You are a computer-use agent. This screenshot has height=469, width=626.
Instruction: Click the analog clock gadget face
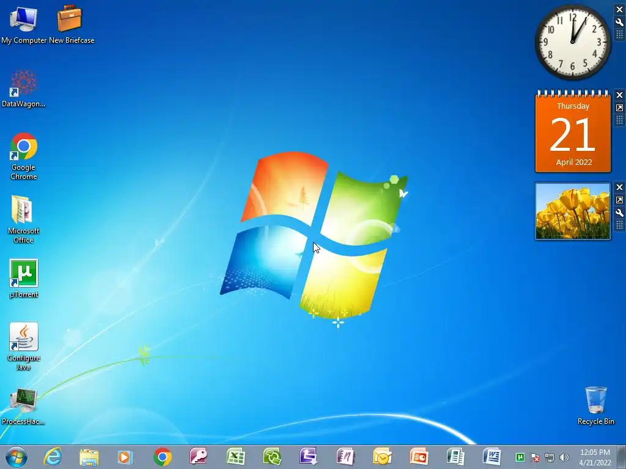pos(572,42)
